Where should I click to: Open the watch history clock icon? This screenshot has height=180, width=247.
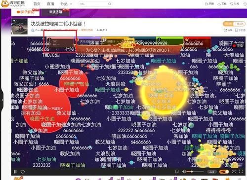coord(245,4)
